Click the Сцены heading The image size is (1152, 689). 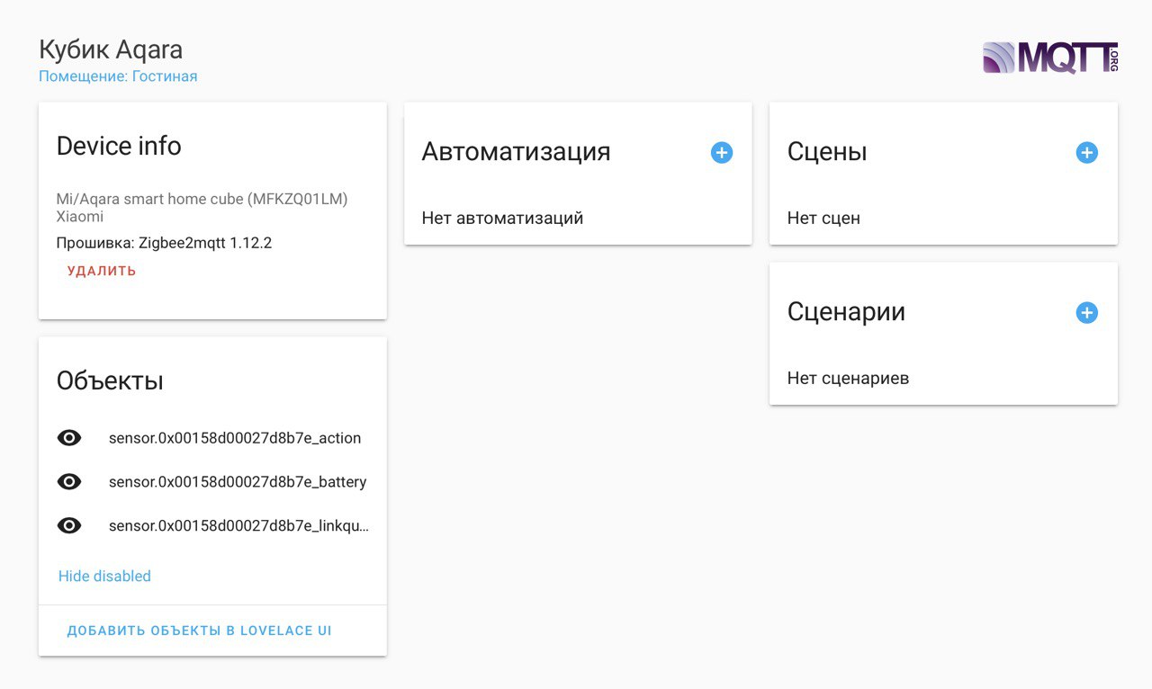[827, 151]
